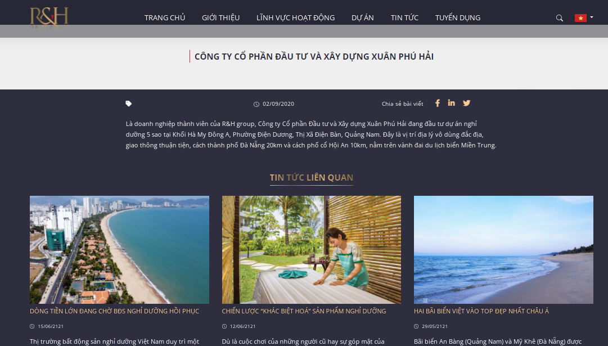
Task: Open the spa massage bed thumbnail
Action: coord(312,250)
